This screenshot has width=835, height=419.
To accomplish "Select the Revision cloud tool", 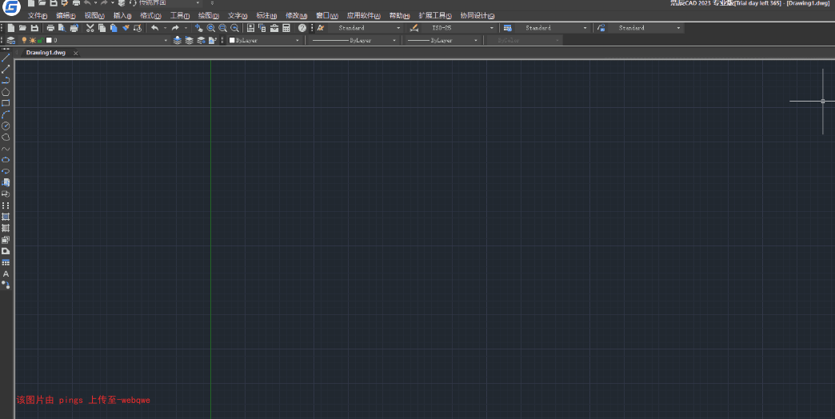I will pos(6,138).
